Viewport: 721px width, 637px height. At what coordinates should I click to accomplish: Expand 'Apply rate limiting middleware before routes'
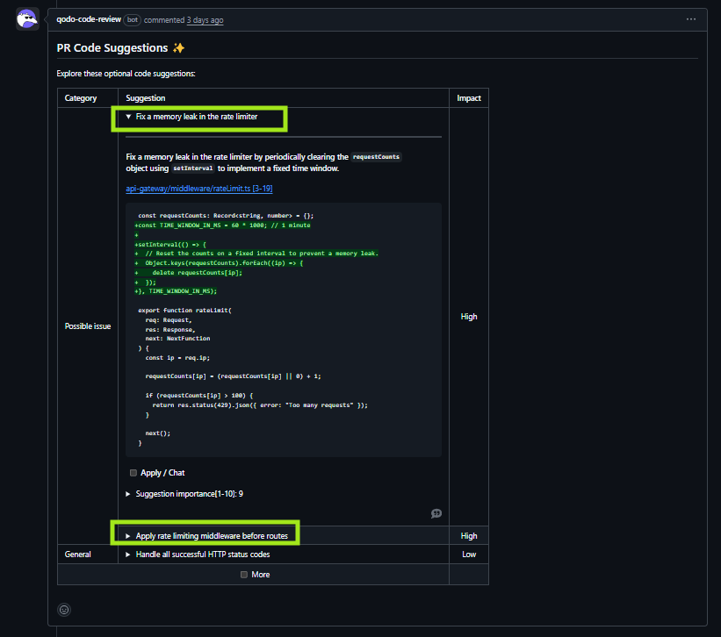(207, 536)
